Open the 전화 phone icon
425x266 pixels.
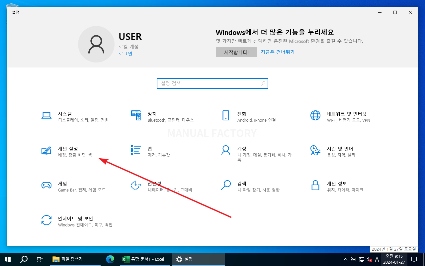coord(226,115)
